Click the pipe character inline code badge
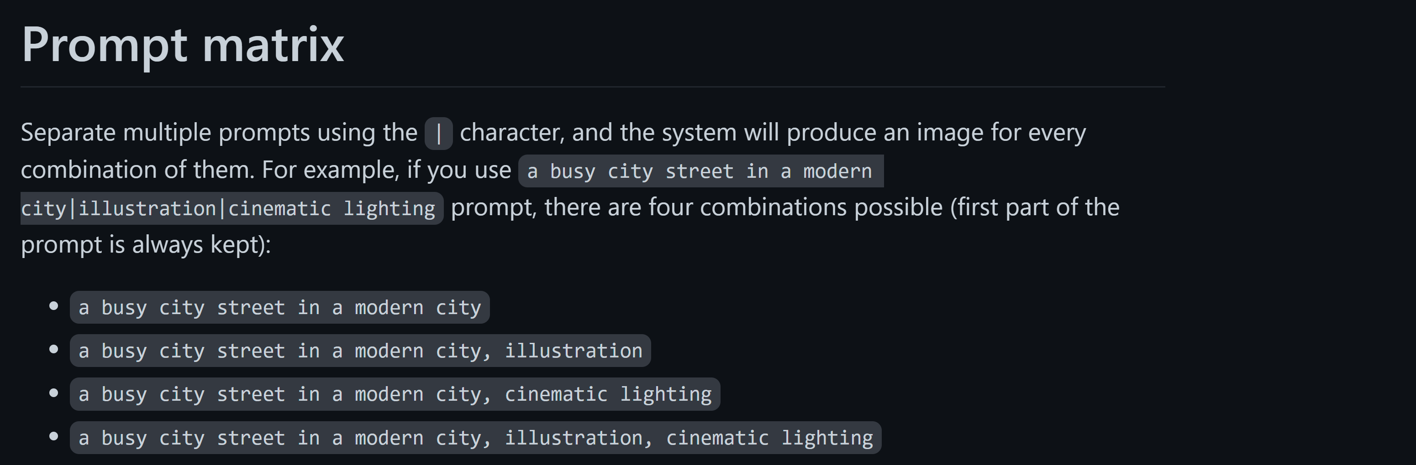The width and height of the screenshot is (1416, 465). (438, 134)
